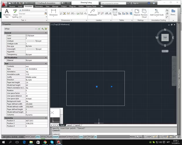Run Check Spelling tool

(x=15, y=13)
